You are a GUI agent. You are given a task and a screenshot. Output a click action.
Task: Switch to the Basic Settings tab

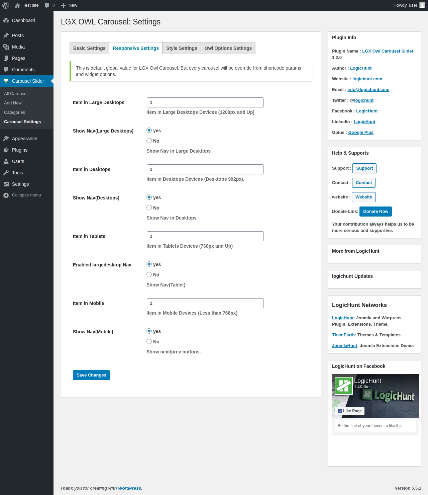pos(89,48)
